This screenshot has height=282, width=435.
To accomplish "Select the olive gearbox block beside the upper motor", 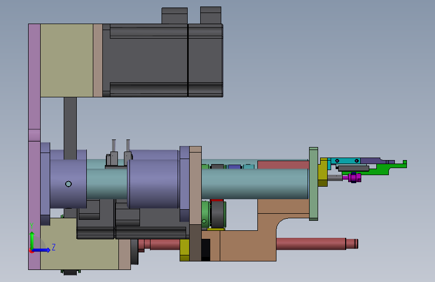I will 67,60.
